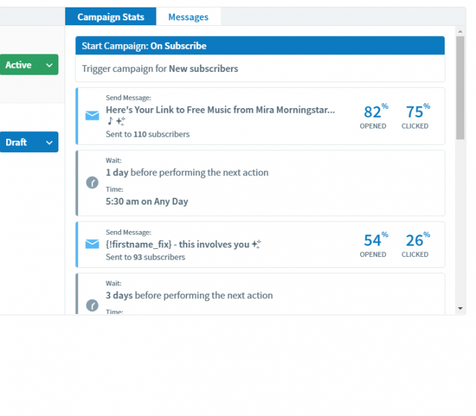Open the Active status dropdown

(29, 65)
